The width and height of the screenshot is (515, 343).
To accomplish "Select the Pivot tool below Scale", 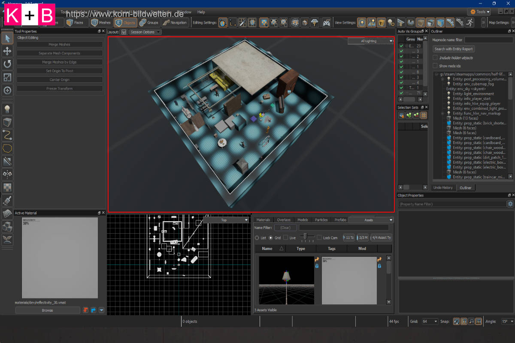I will tap(7, 90).
